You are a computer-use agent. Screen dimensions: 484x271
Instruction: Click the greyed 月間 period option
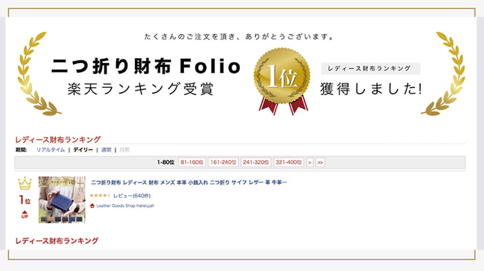click(x=124, y=150)
